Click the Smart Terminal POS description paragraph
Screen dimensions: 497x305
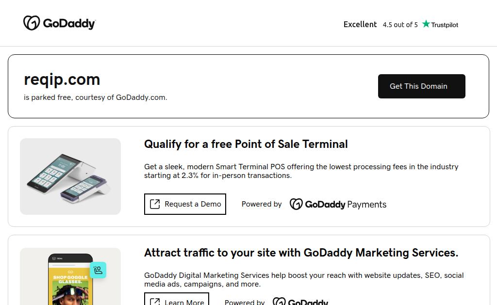(x=301, y=171)
